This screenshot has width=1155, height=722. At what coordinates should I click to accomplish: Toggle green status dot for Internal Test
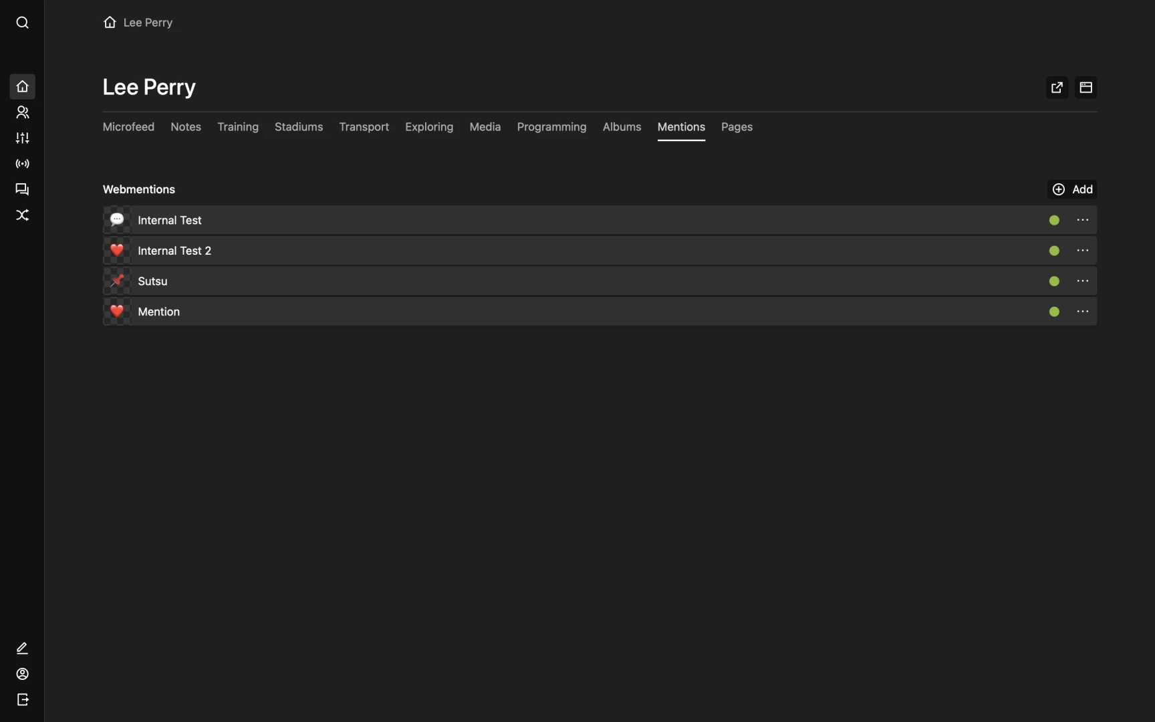[1054, 221]
